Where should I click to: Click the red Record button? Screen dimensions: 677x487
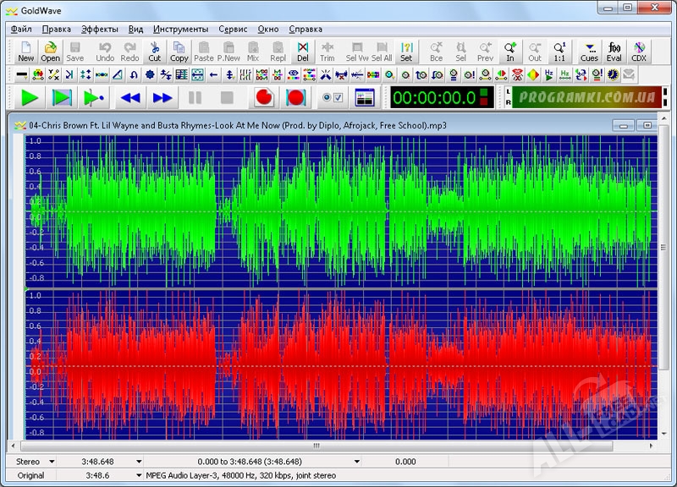click(265, 98)
